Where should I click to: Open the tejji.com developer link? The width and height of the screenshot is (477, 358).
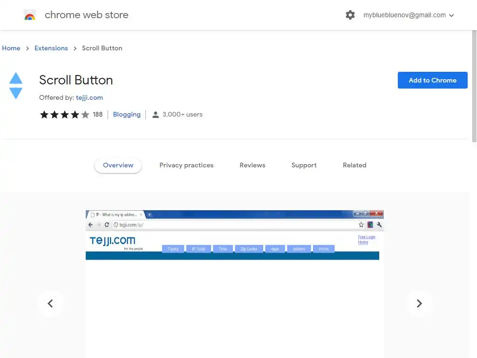pyautogui.click(x=89, y=98)
